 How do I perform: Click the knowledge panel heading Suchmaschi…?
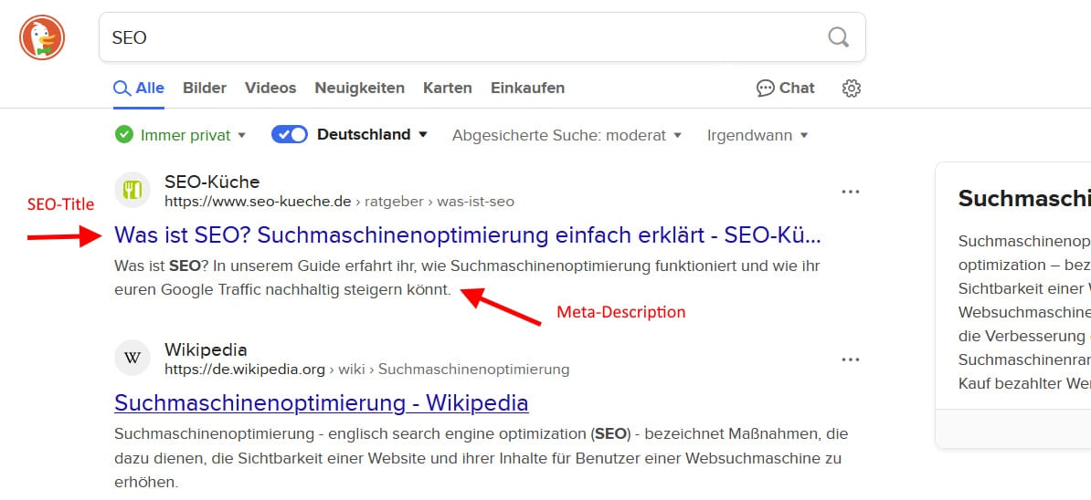[1024, 199]
